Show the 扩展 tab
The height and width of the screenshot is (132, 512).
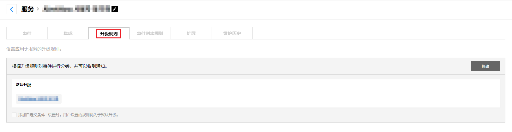[x=191, y=33]
